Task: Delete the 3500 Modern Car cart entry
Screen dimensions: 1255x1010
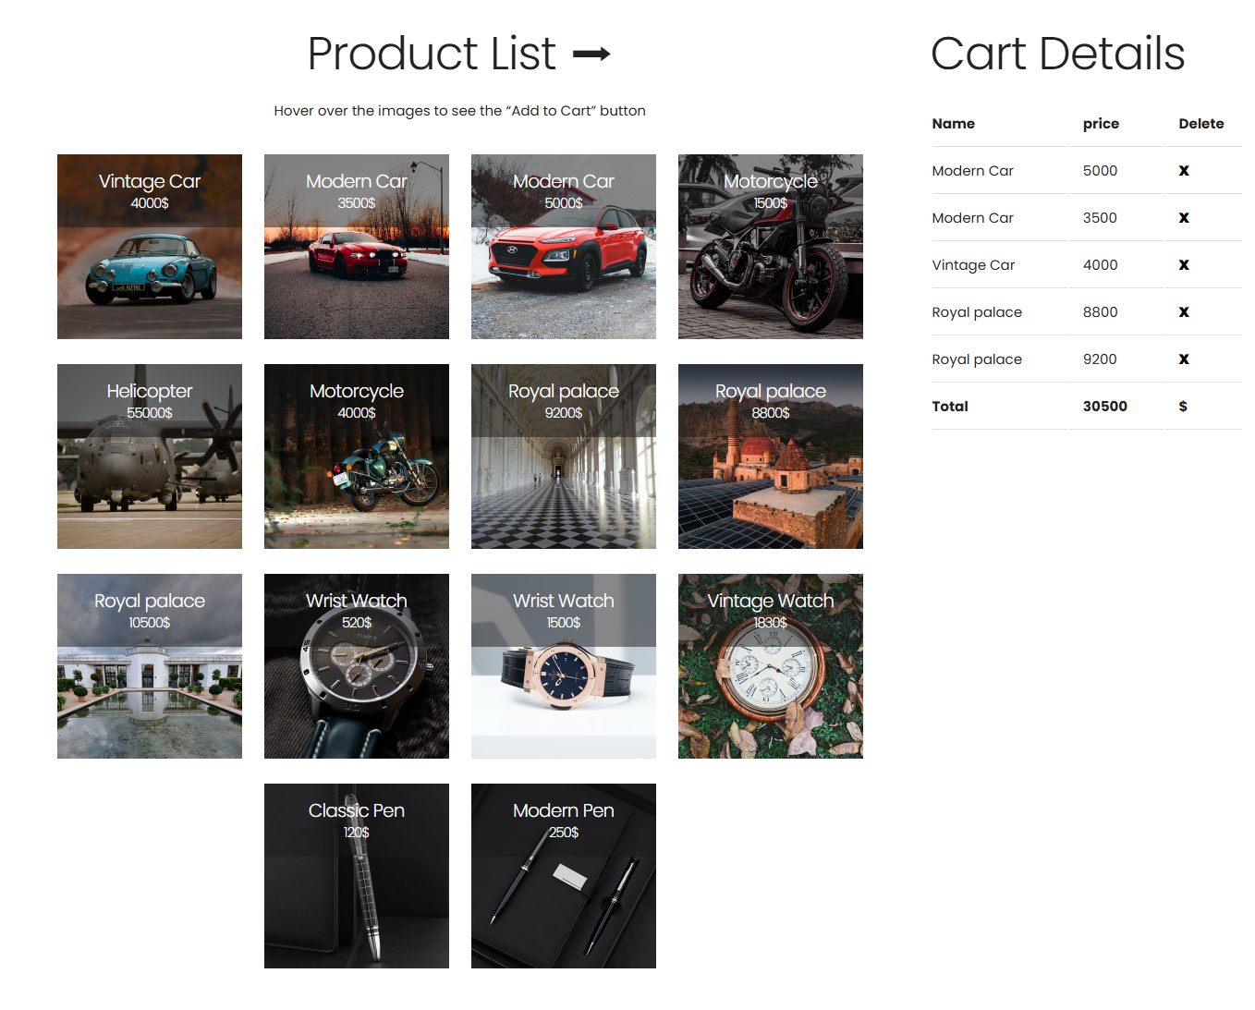Action: point(1184,217)
